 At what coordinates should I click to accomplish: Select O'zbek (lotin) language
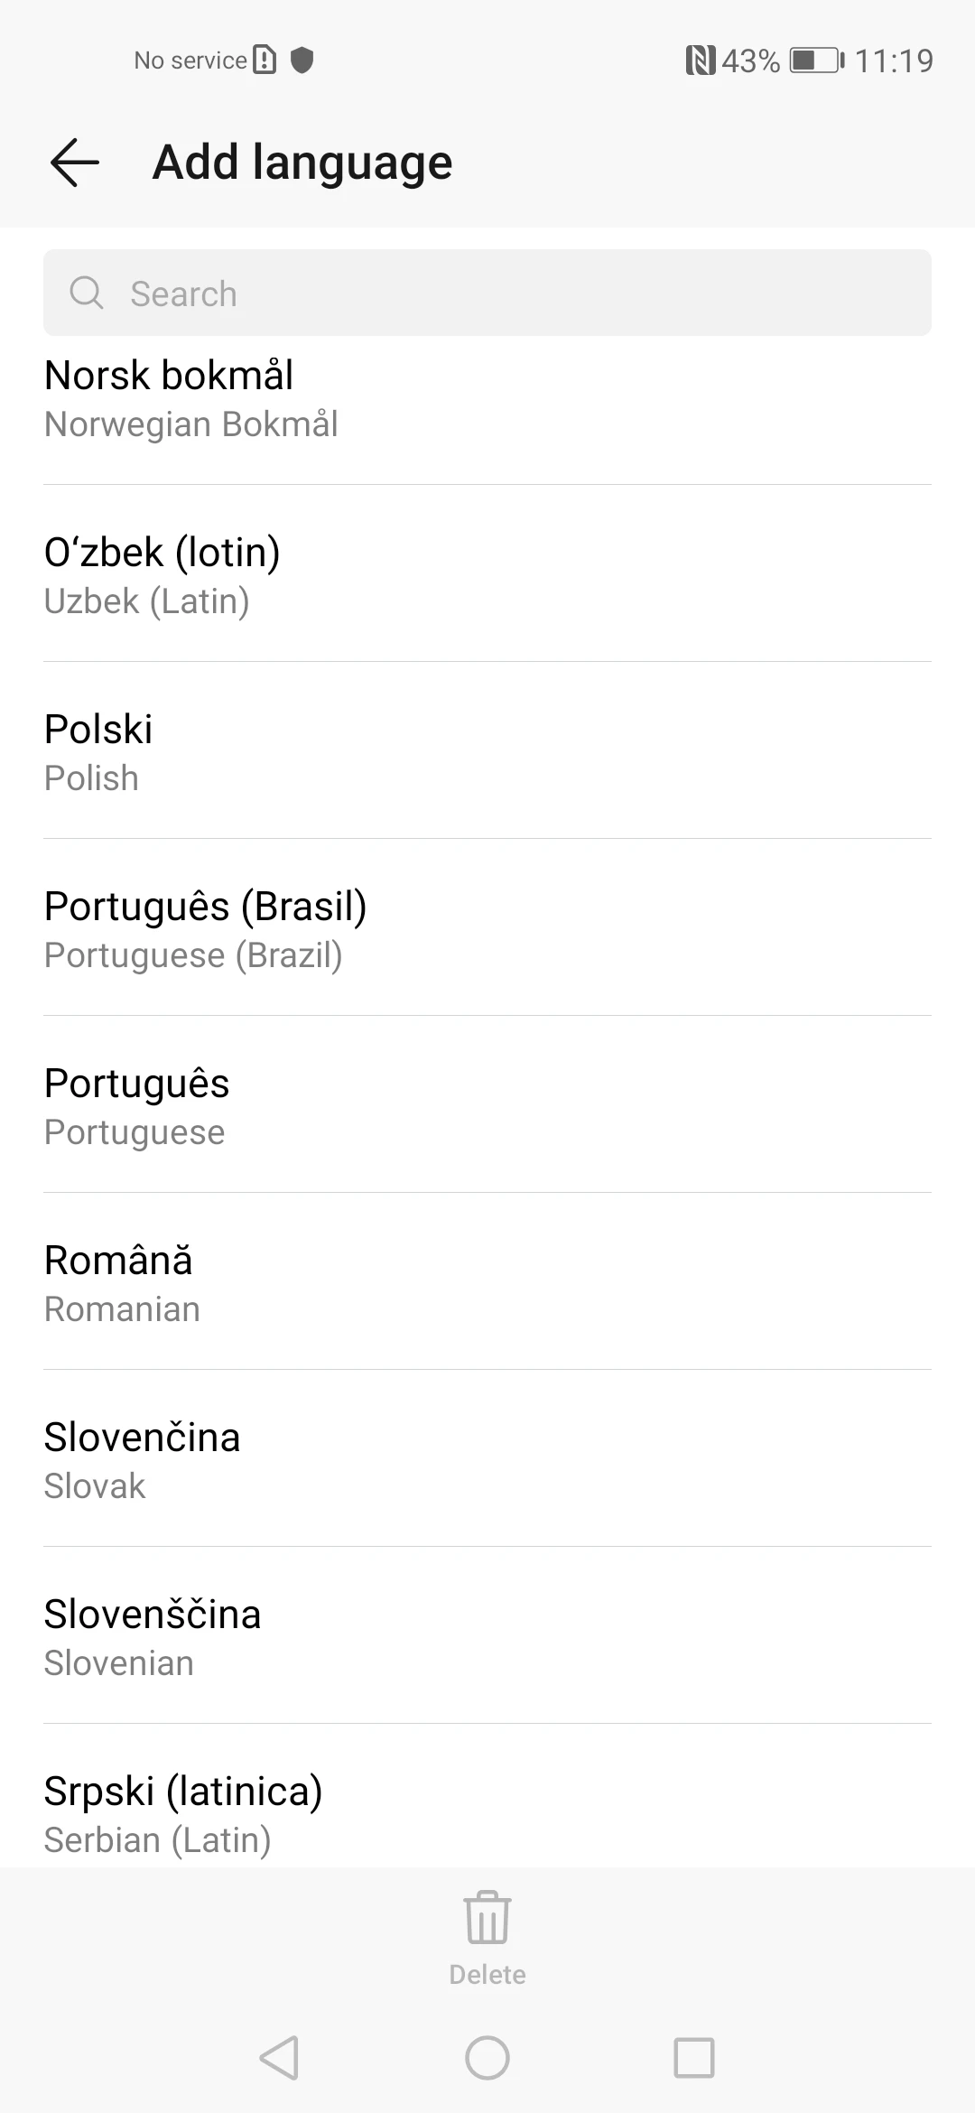click(487, 573)
